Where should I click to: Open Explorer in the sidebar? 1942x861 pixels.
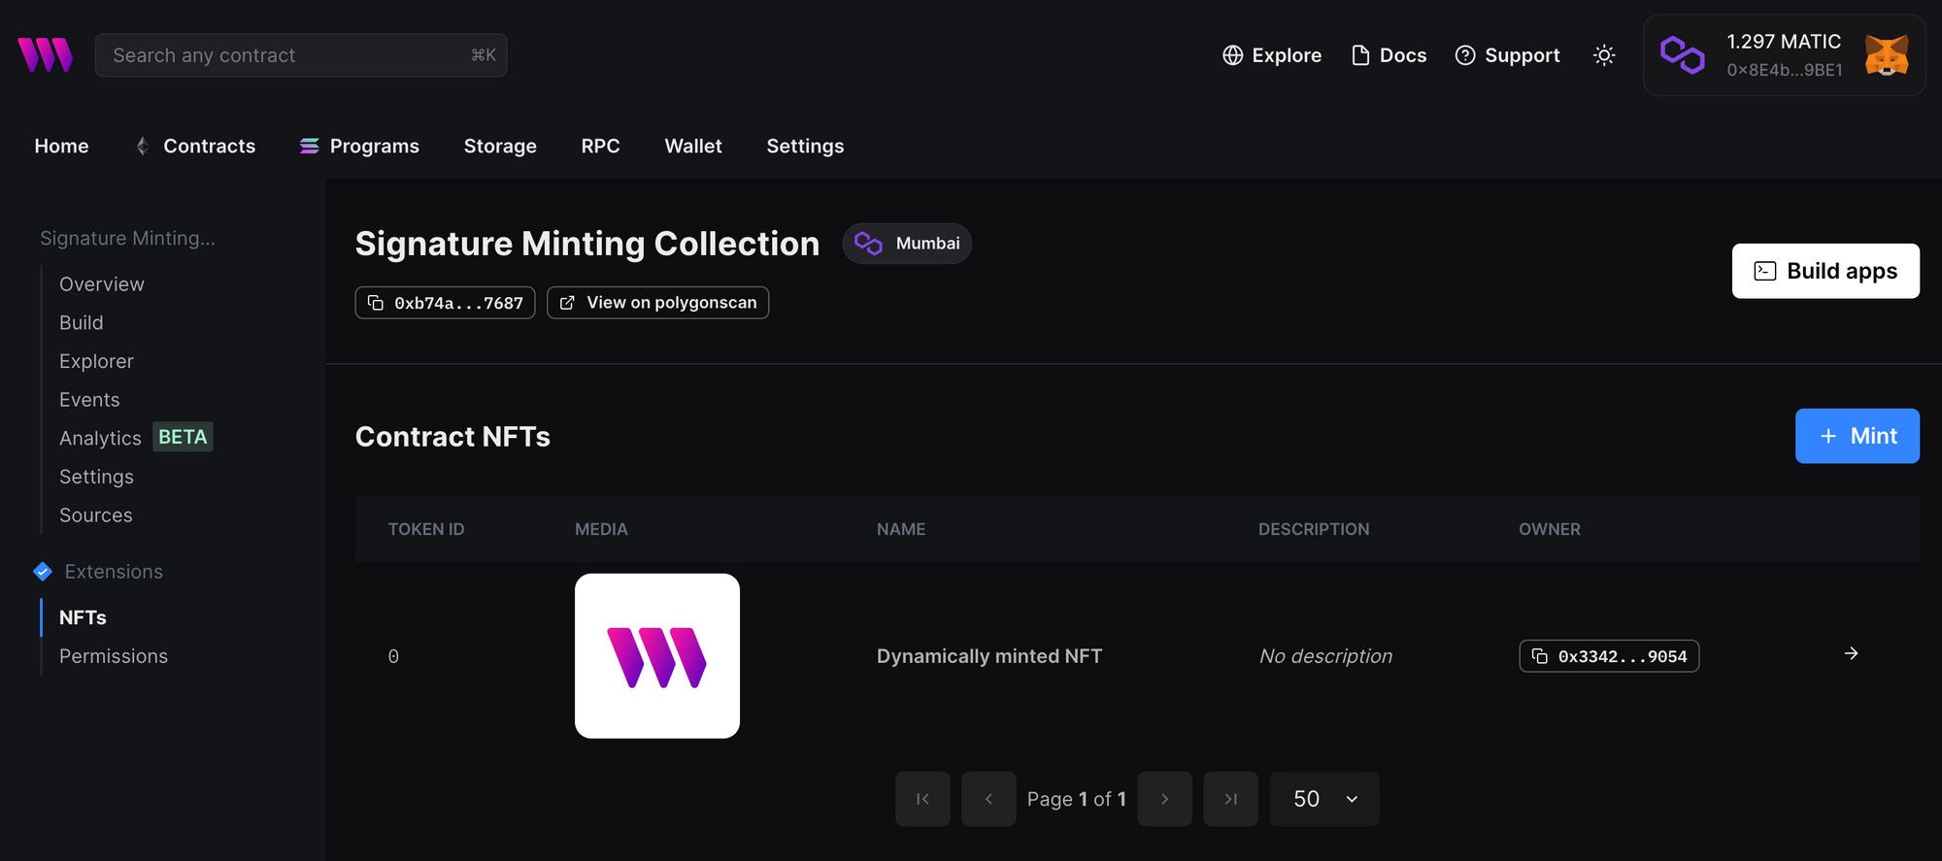[x=96, y=361]
